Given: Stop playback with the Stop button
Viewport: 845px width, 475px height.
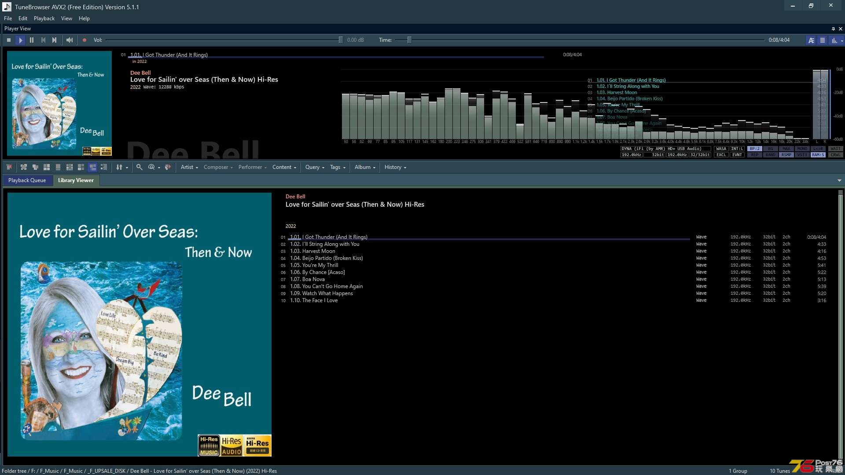Looking at the screenshot, I should tap(9, 40).
